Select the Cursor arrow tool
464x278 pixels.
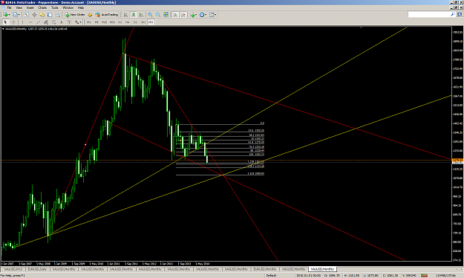(x=5, y=22)
